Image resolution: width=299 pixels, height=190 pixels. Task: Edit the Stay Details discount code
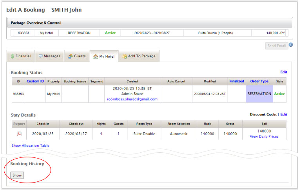pyautogui.click(x=284, y=115)
